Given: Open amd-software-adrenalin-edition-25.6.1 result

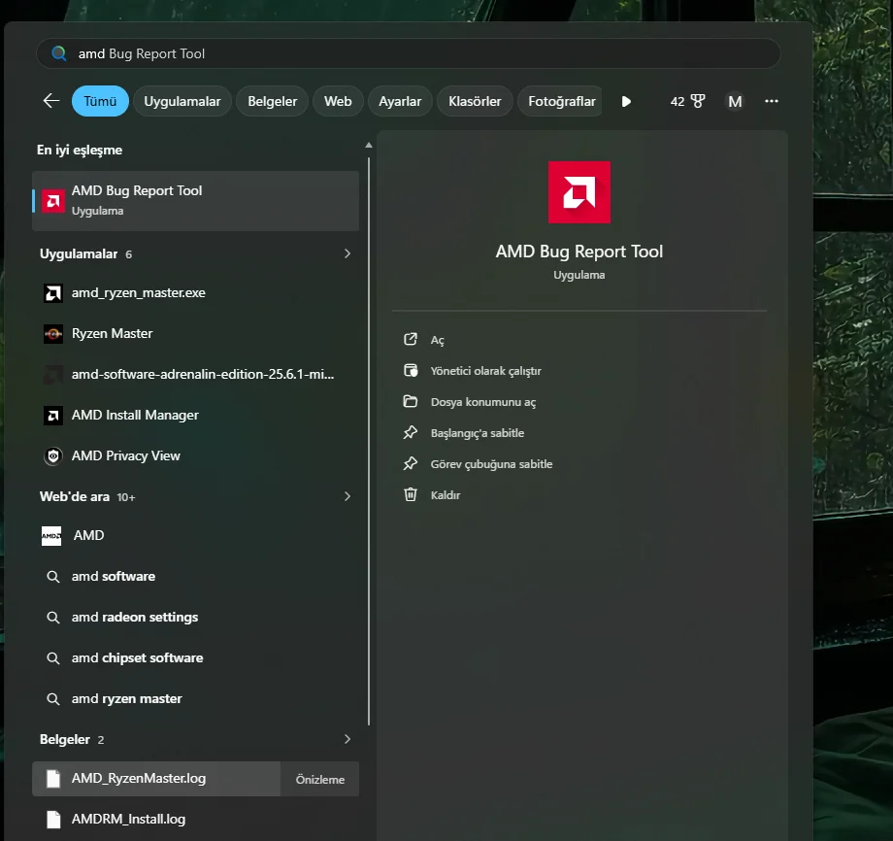Looking at the screenshot, I should (x=195, y=374).
